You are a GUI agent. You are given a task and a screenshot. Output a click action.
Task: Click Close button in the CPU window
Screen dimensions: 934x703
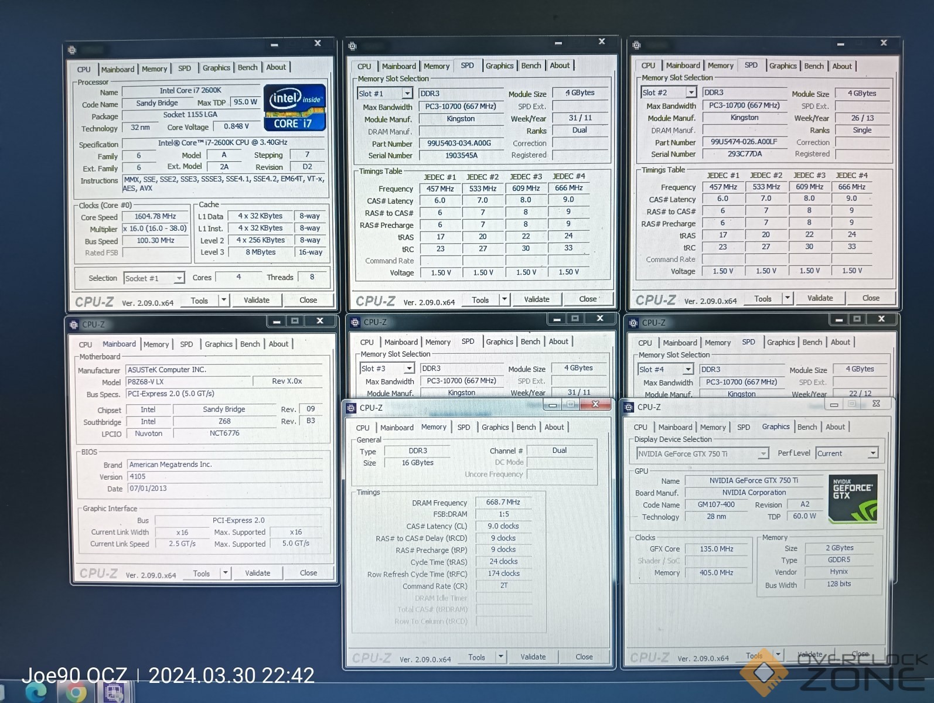click(x=308, y=300)
